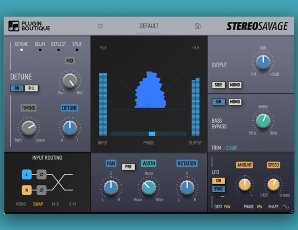The height and width of the screenshot is (230, 298).
Task: Click the -16.9 output level reading
Action: click(195, 48)
